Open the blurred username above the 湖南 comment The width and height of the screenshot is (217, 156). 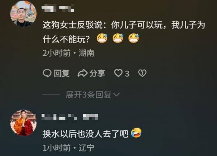click(58, 8)
